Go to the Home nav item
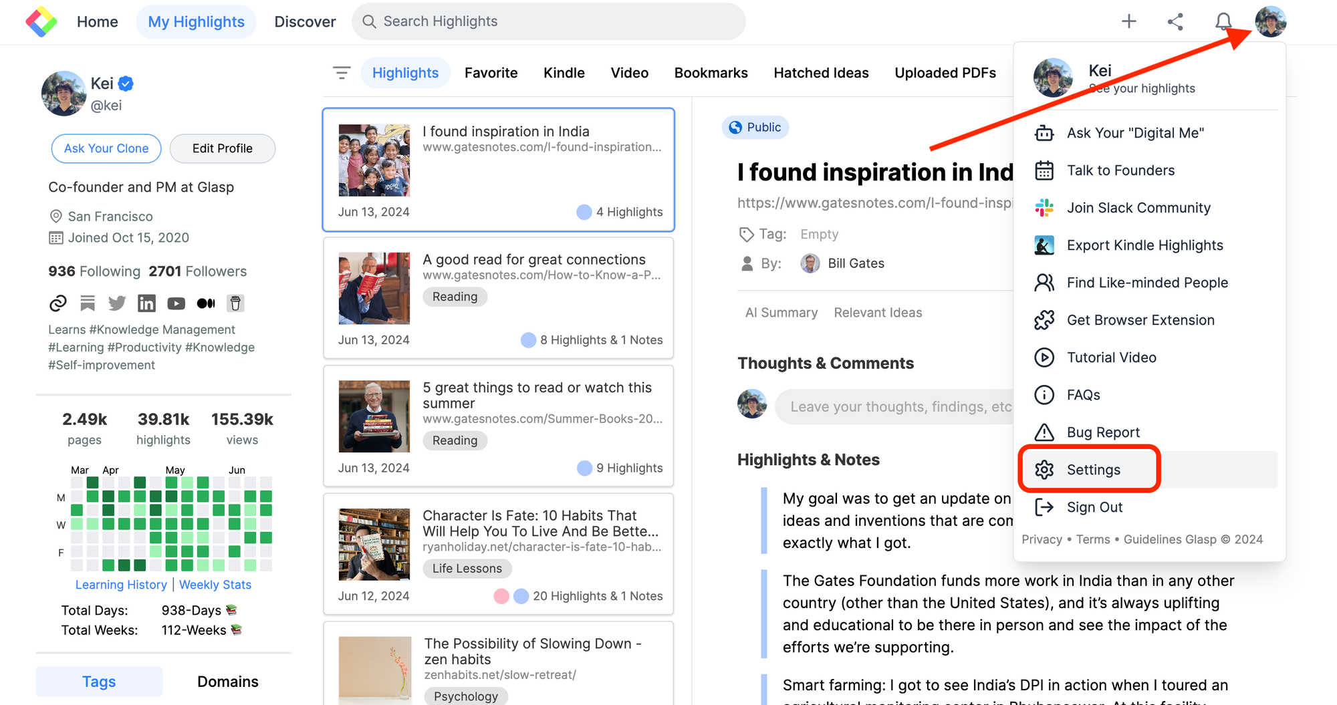 pos(98,21)
